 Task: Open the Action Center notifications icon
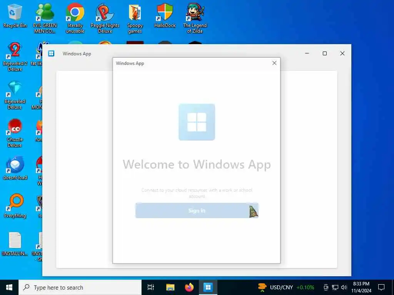tap(381, 287)
